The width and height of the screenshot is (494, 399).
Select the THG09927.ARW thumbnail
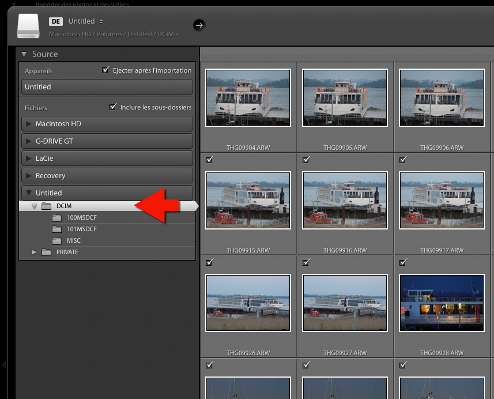[345, 303]
